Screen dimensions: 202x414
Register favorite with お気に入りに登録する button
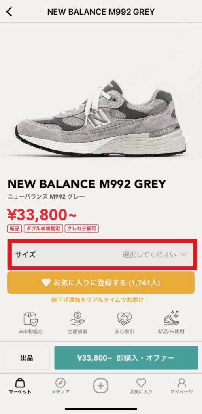click(101, 283)
